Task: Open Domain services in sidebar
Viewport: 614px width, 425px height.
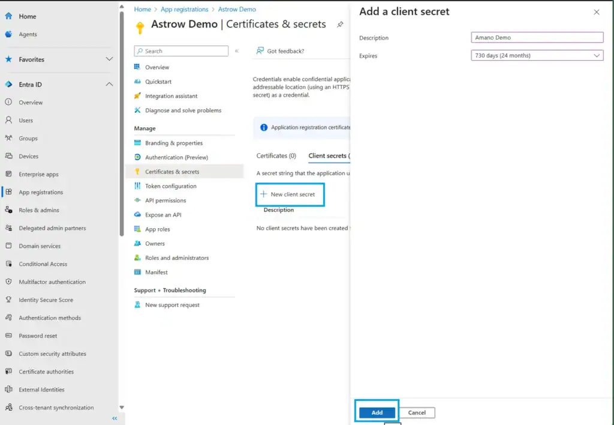Action: pos(40,246)
